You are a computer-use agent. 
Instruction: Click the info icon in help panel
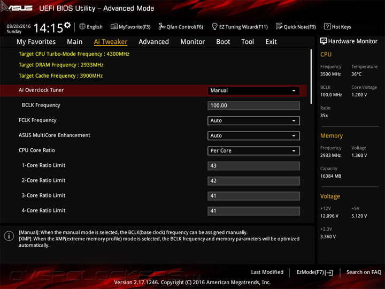click(x=9, y=236)
